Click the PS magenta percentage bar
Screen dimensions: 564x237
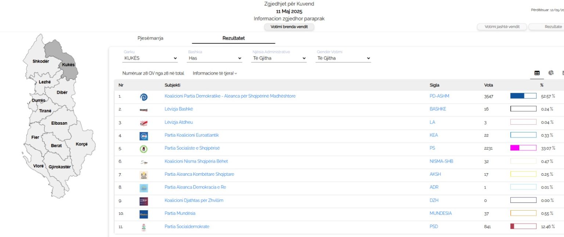point(523,148)
